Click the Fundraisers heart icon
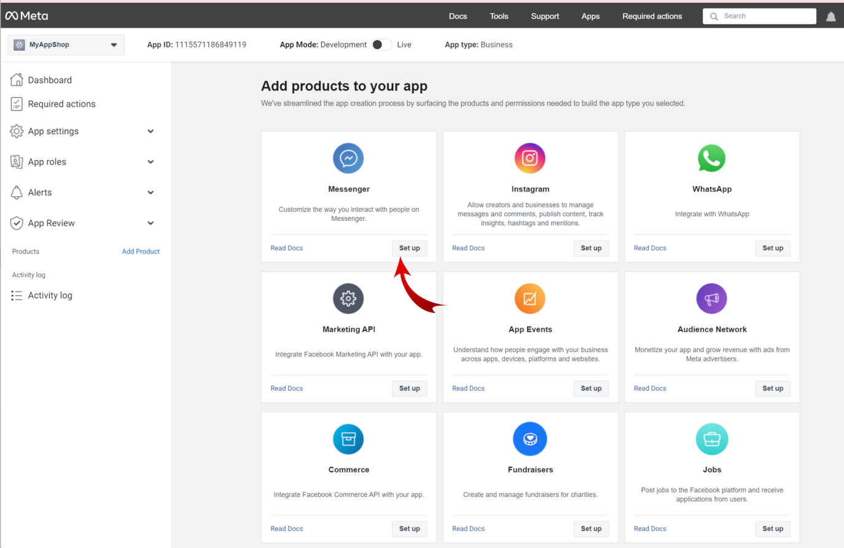This screenshot has height=548, width=844. [x=530, y=439]
